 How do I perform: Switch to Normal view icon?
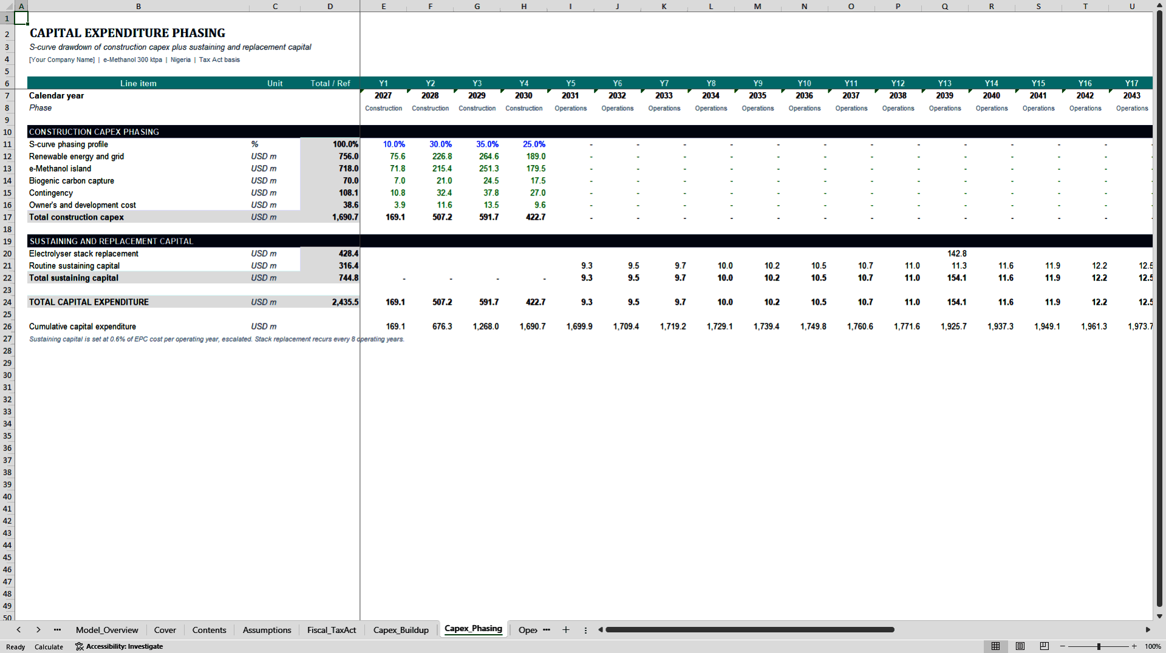point(995,646)
